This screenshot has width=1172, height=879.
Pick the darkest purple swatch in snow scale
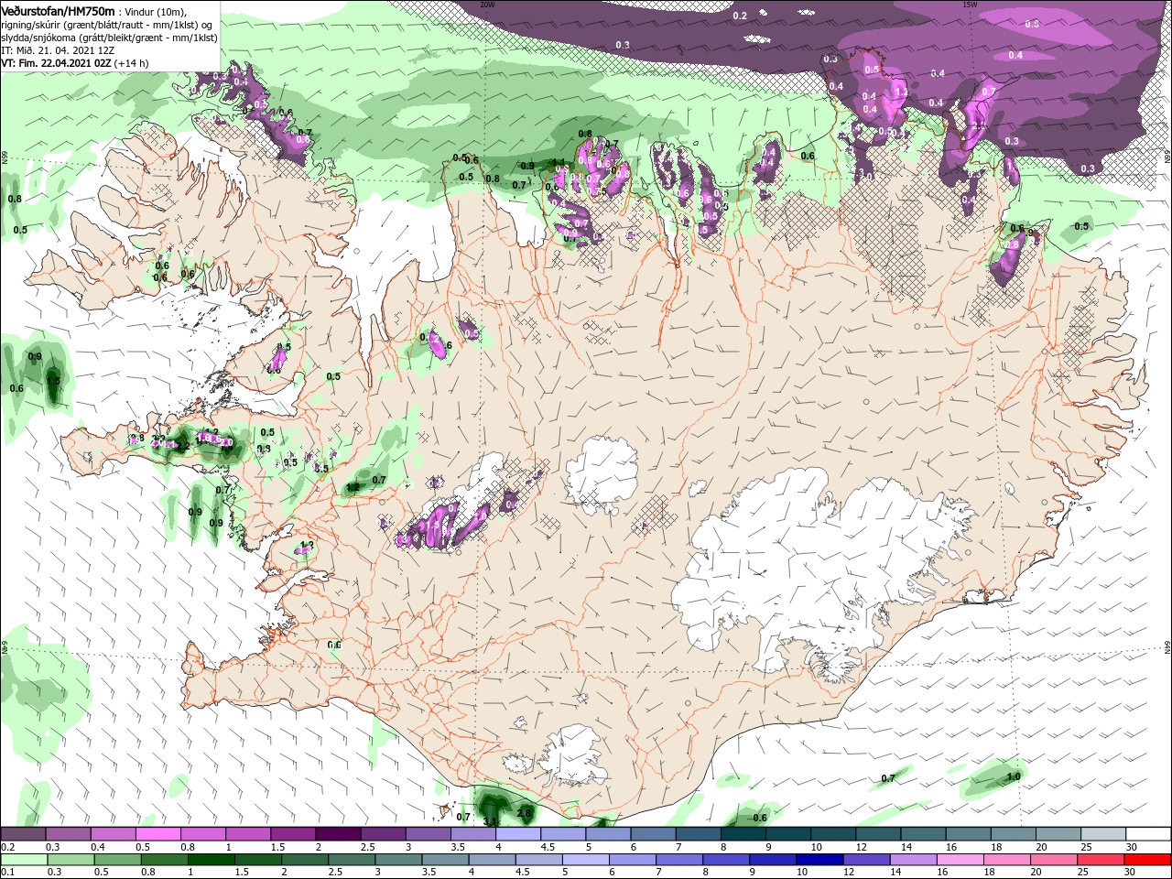click(x=337, y=834)
